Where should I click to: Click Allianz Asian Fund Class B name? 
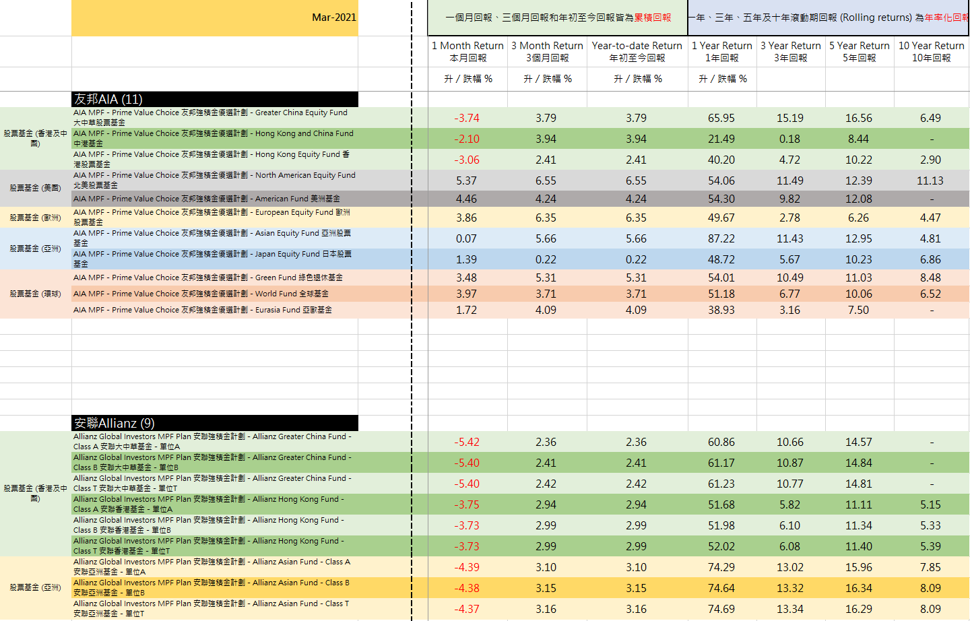[x=215, y=588]
